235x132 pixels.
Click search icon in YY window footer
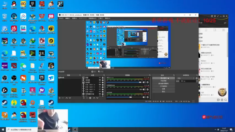coord(226,100)
